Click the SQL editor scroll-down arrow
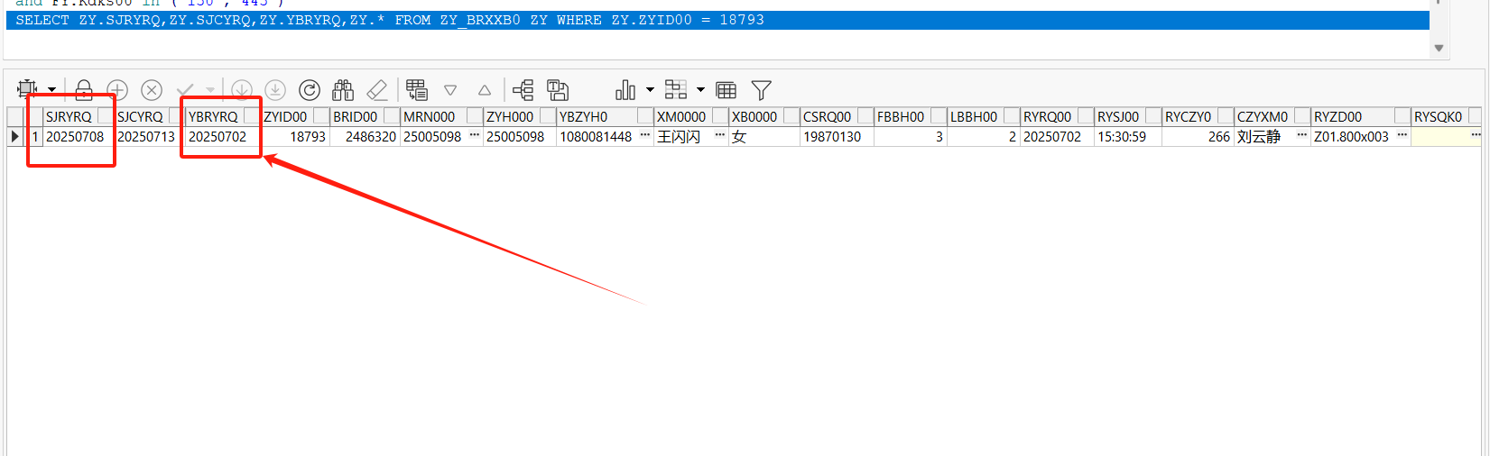The height and width of the screenshot is (456, 1490). click(x=1439, y=49)
